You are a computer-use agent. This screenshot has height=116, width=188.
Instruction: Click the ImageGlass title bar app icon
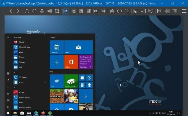point(3,3)
